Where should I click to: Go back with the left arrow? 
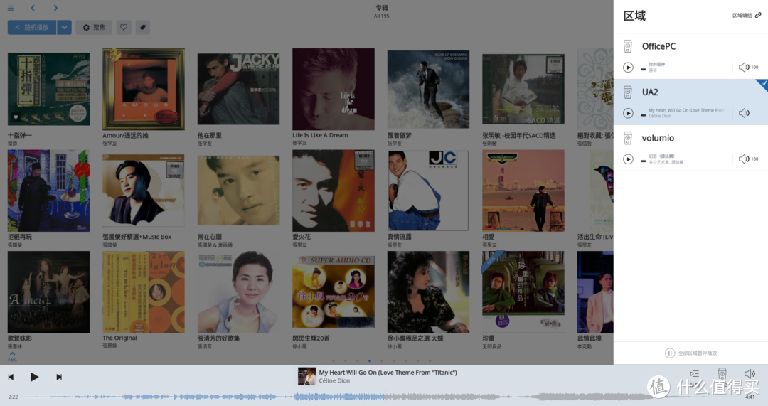coord(33,8)
